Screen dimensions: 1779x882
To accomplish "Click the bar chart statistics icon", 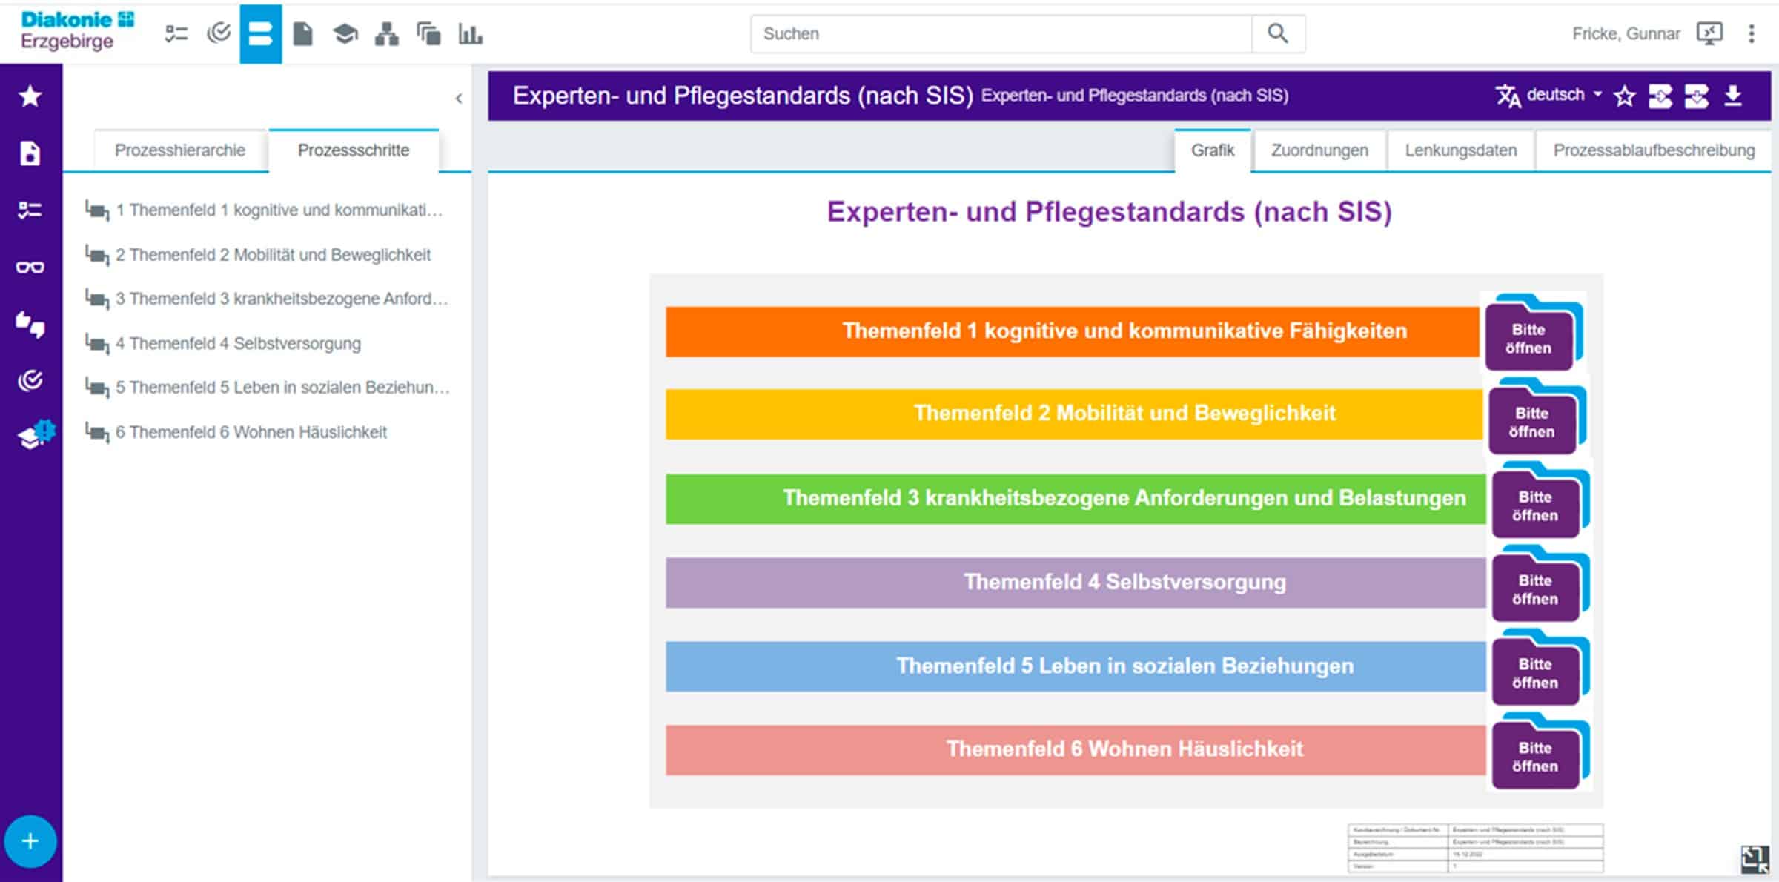I will click(x=470, y=33).
